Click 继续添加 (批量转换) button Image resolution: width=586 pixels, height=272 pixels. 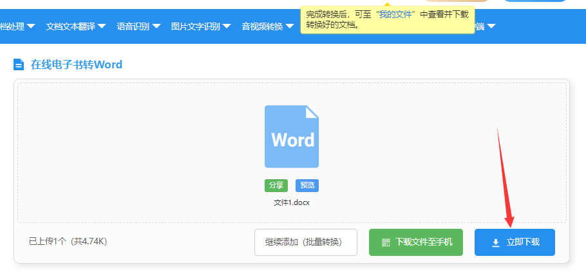click(x=306, y=242)
